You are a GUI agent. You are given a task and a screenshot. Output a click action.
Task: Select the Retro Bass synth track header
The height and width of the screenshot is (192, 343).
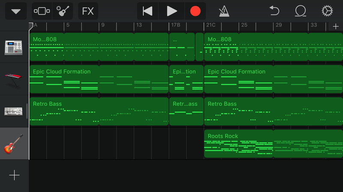(x=14, y=112)
